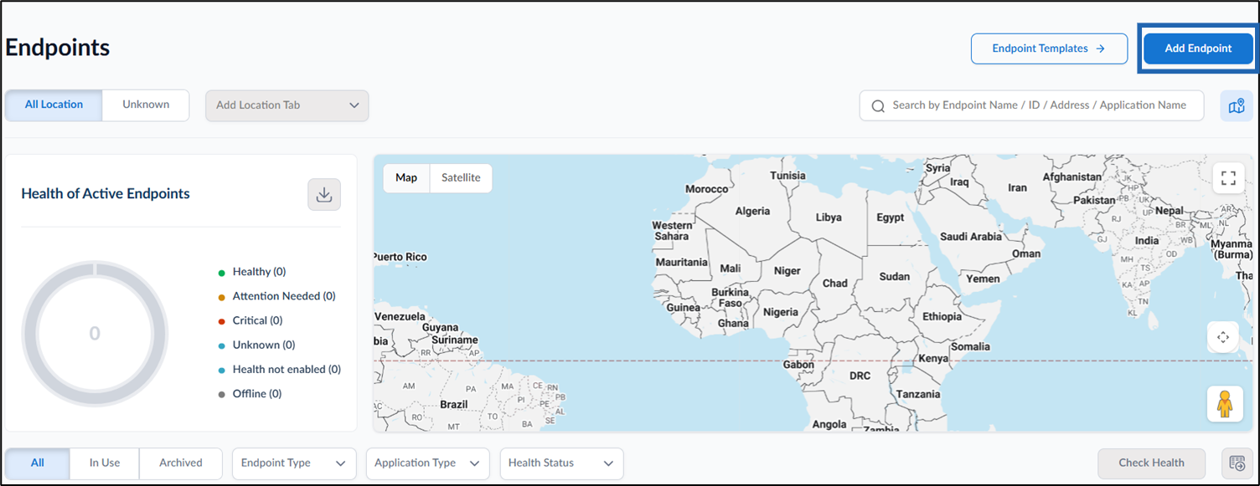Show only Archived endpoints
Viewport: 1260px width, 486px height.
coord(181,463)
